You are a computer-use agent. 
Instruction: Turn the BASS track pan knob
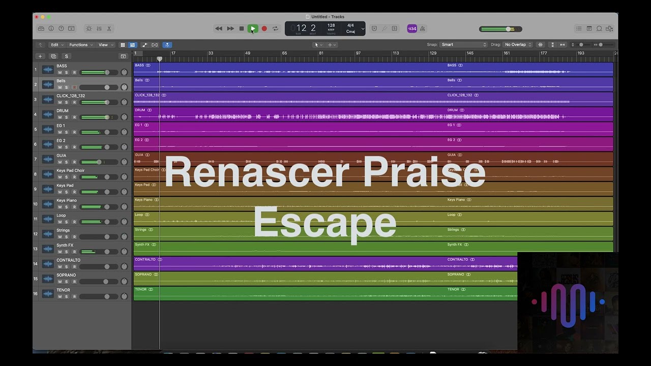pos(124,72)
